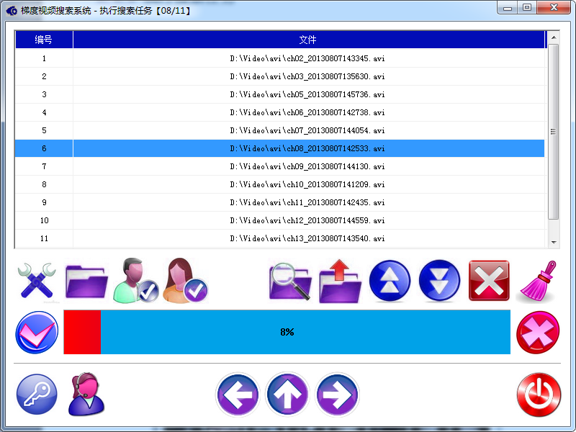Screen dimensions: 576x432
Task: Select row ch03_20130807135630.avi
Action: [279, 76]
